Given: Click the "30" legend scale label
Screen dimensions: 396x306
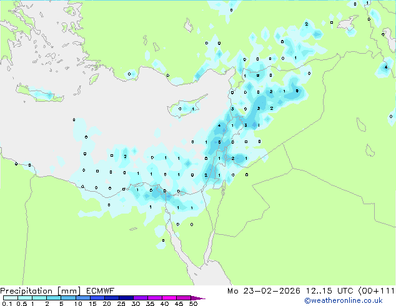Looking at the screenshot, I should [x=136, y=304].
